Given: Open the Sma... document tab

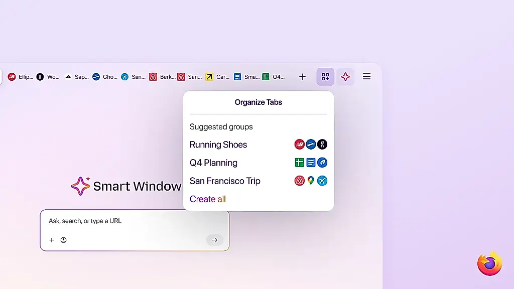Looking at the screenshot, I should coord(246,77).
